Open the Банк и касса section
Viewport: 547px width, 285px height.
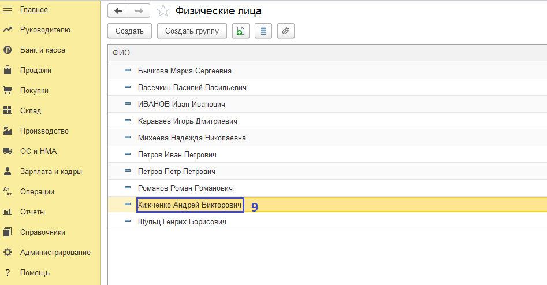click(x=42, y=50)
